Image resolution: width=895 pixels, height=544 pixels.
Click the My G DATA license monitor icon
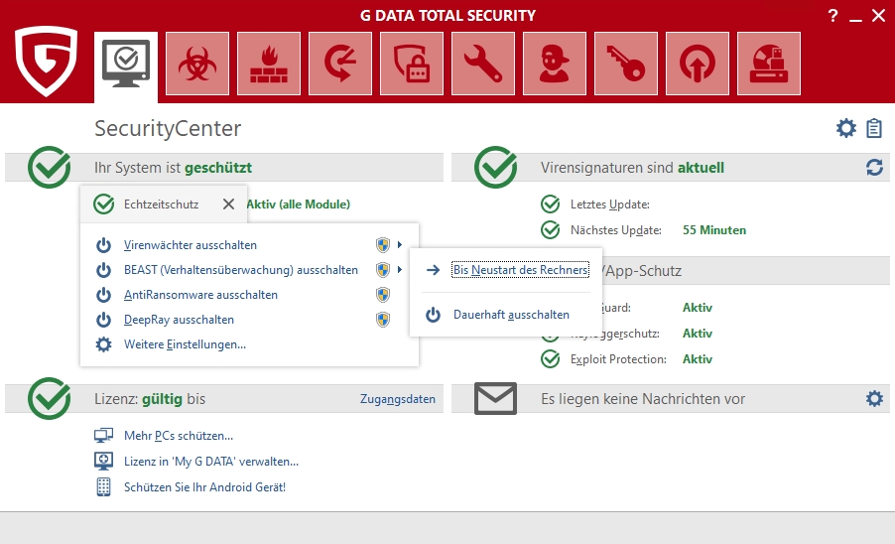coord(103,461)
